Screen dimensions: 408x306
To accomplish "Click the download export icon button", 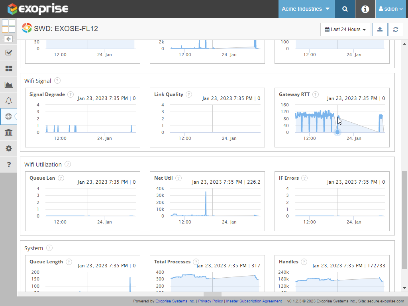I will pos(380,29).
